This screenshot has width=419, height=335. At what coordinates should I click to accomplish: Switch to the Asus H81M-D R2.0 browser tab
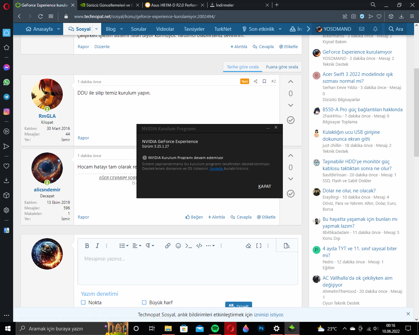point(175,5)
